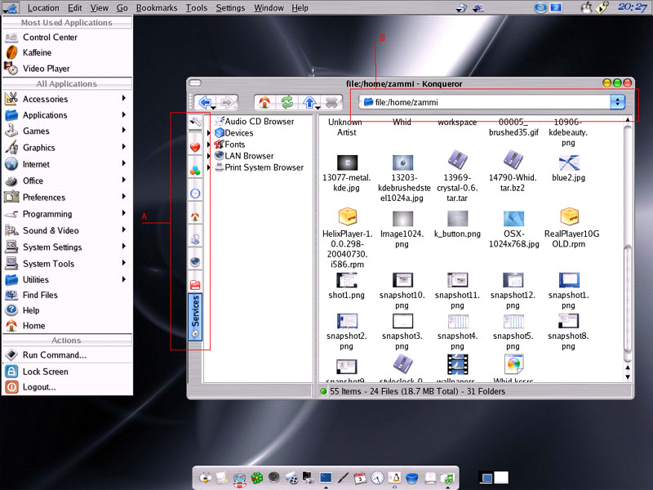
Task: Expand the System Tools submenu
Action: 67,264
